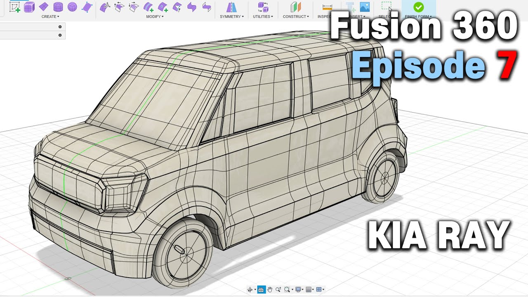Select the form Face tool
Image resolution: width=528 pixels, height=297 pixels.
coord(87,7)
